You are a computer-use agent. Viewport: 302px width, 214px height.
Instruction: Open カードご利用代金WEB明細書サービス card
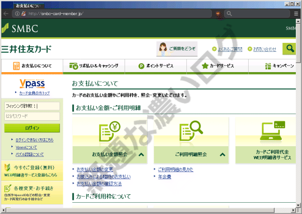coord(266,140)
